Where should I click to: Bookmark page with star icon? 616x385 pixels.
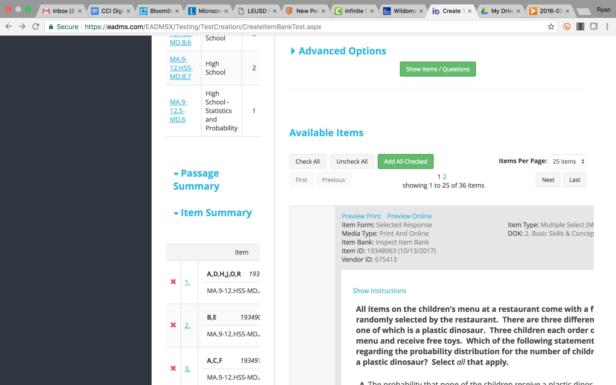[x=551, y=27]
